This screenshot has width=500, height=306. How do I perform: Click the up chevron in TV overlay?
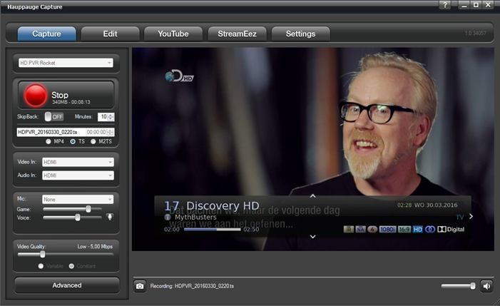(313, 195)
